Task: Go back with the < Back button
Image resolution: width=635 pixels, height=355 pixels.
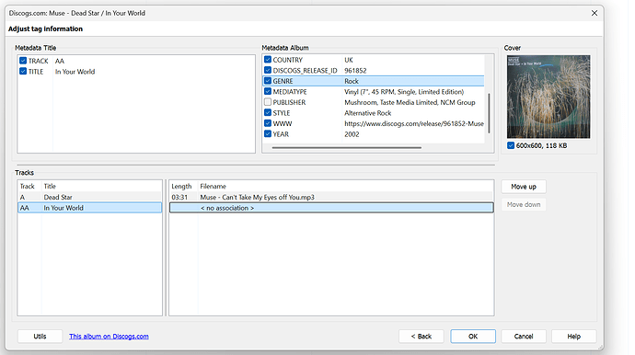Action: 421,337
